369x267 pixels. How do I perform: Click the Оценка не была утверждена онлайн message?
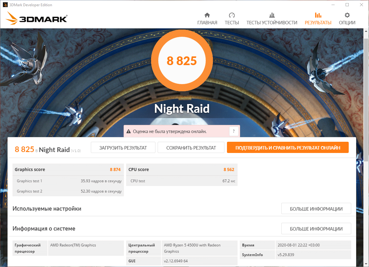(x=170, y=131)
